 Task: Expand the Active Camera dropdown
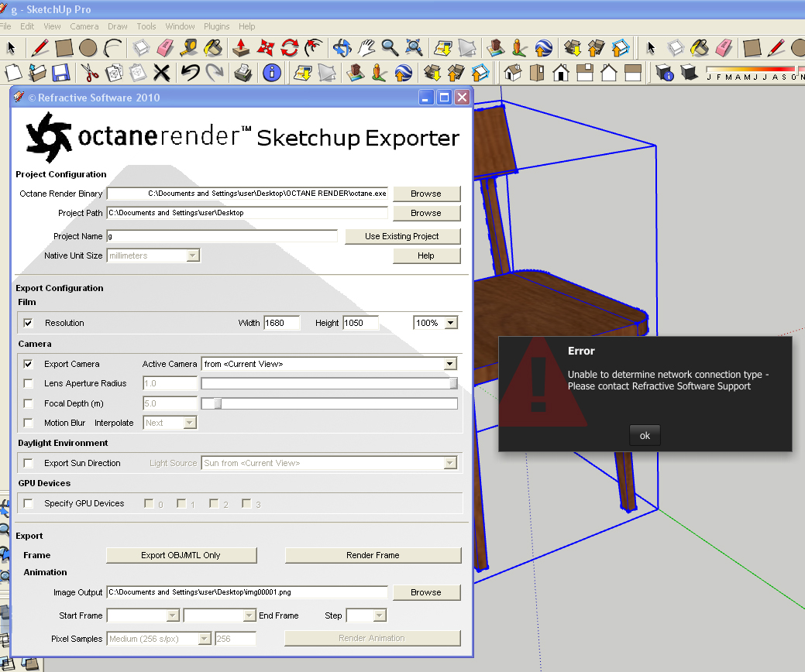pyautogui.click(x=449, y=364)
